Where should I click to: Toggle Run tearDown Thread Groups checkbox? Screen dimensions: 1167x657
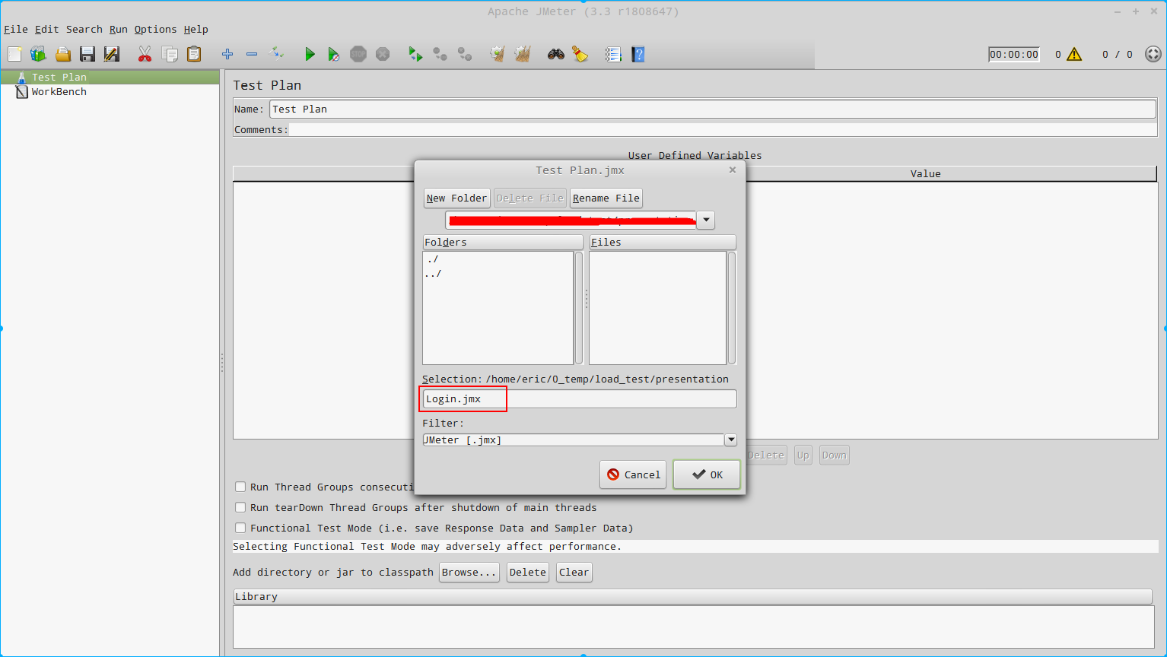240,507
